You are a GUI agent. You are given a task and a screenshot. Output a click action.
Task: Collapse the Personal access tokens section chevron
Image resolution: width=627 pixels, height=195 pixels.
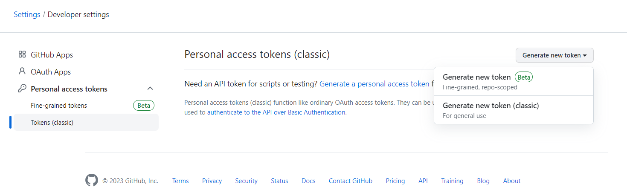click(x=150, y=89)
